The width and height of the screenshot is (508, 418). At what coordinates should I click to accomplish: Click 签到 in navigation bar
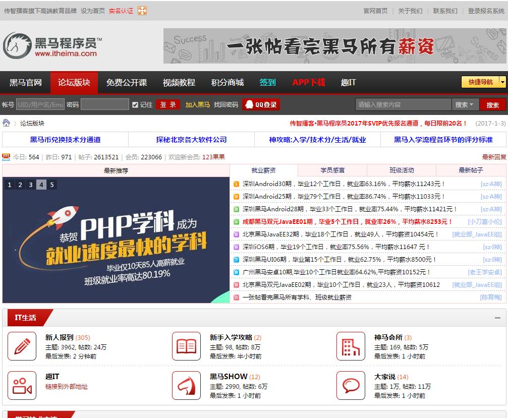pos(267,83)
